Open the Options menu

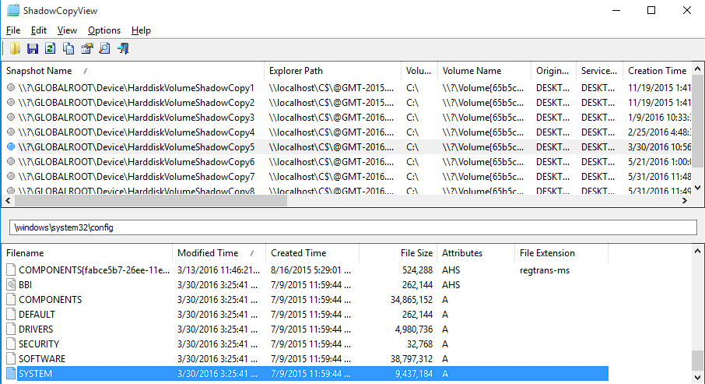coord(104,30)
